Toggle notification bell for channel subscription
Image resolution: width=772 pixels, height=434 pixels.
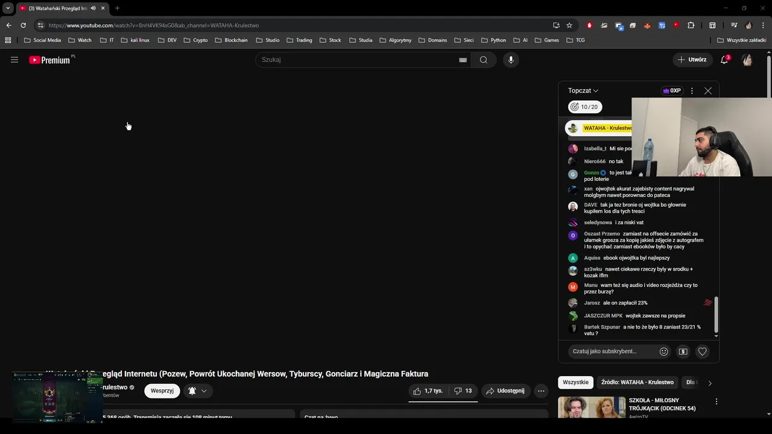click(x=192, y=391)
